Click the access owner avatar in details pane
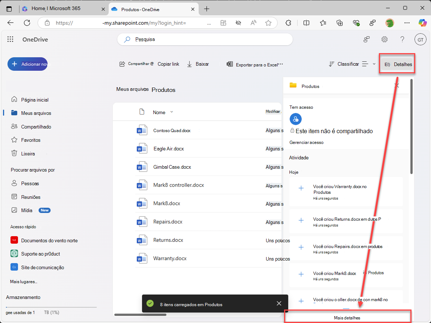The image size is (431, 323). click(x=296, y=119)
